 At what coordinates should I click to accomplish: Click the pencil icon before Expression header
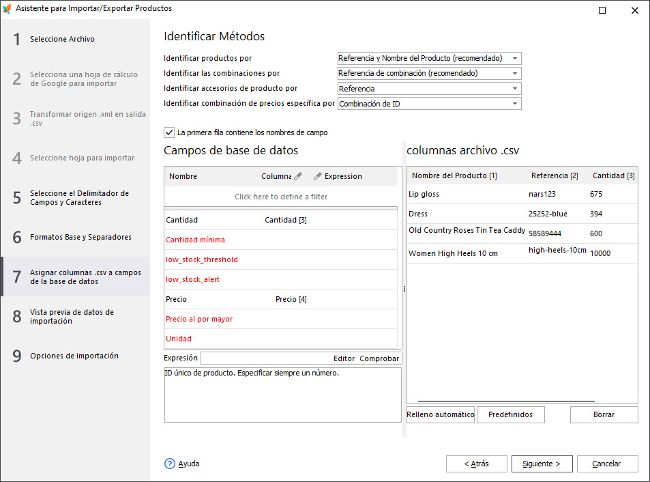318,176
